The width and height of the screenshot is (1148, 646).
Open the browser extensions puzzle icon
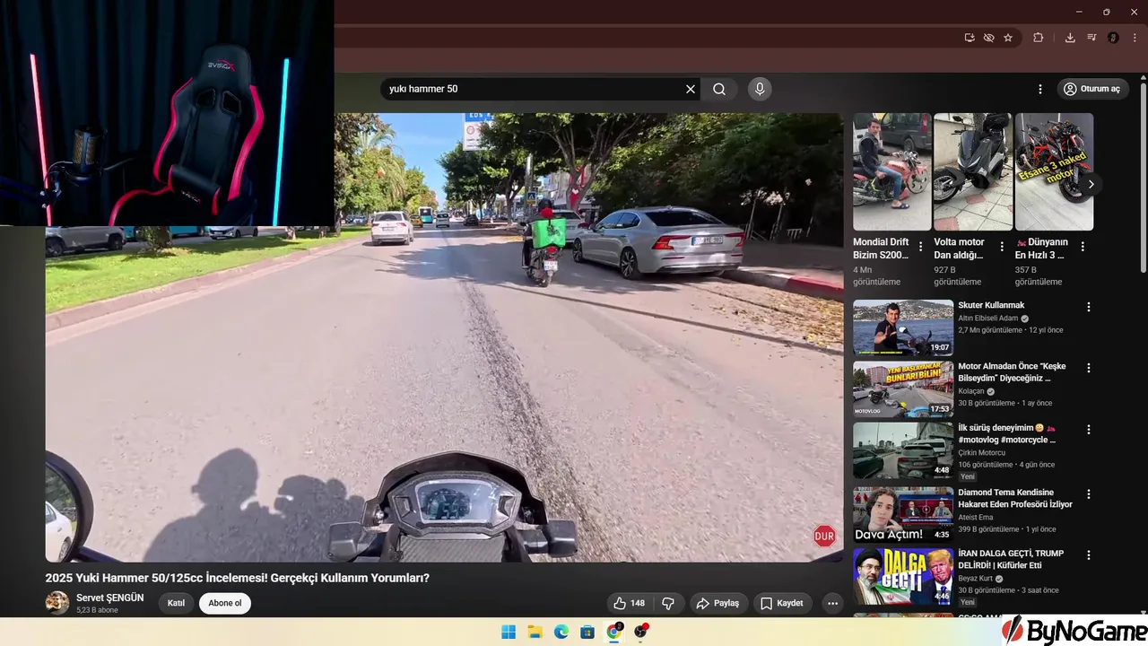(1039, 38)
